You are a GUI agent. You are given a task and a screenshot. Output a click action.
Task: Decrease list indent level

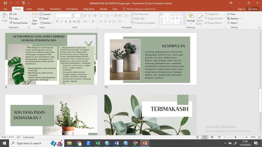point(116,16)
